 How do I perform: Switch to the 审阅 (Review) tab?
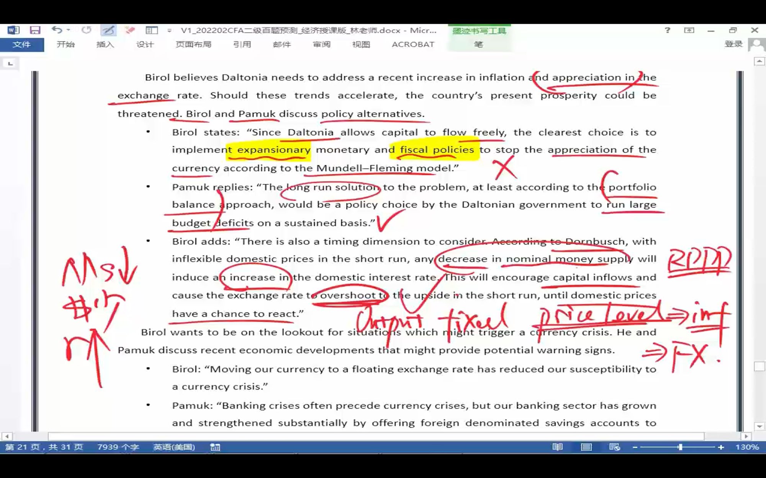click(321, 44)
